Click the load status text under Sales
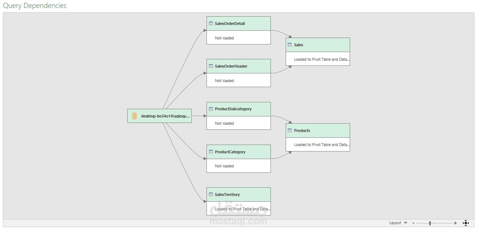Viewport: 477px width, 231px height. point(321,59)
